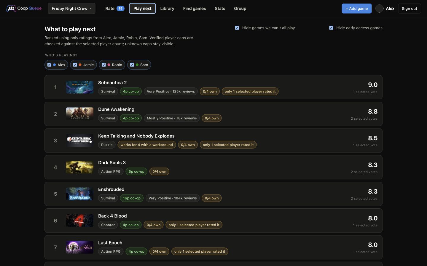Go to the Library tab

click(x=167, y=8)
